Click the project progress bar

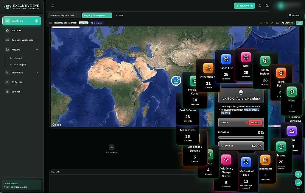[241, 137]
